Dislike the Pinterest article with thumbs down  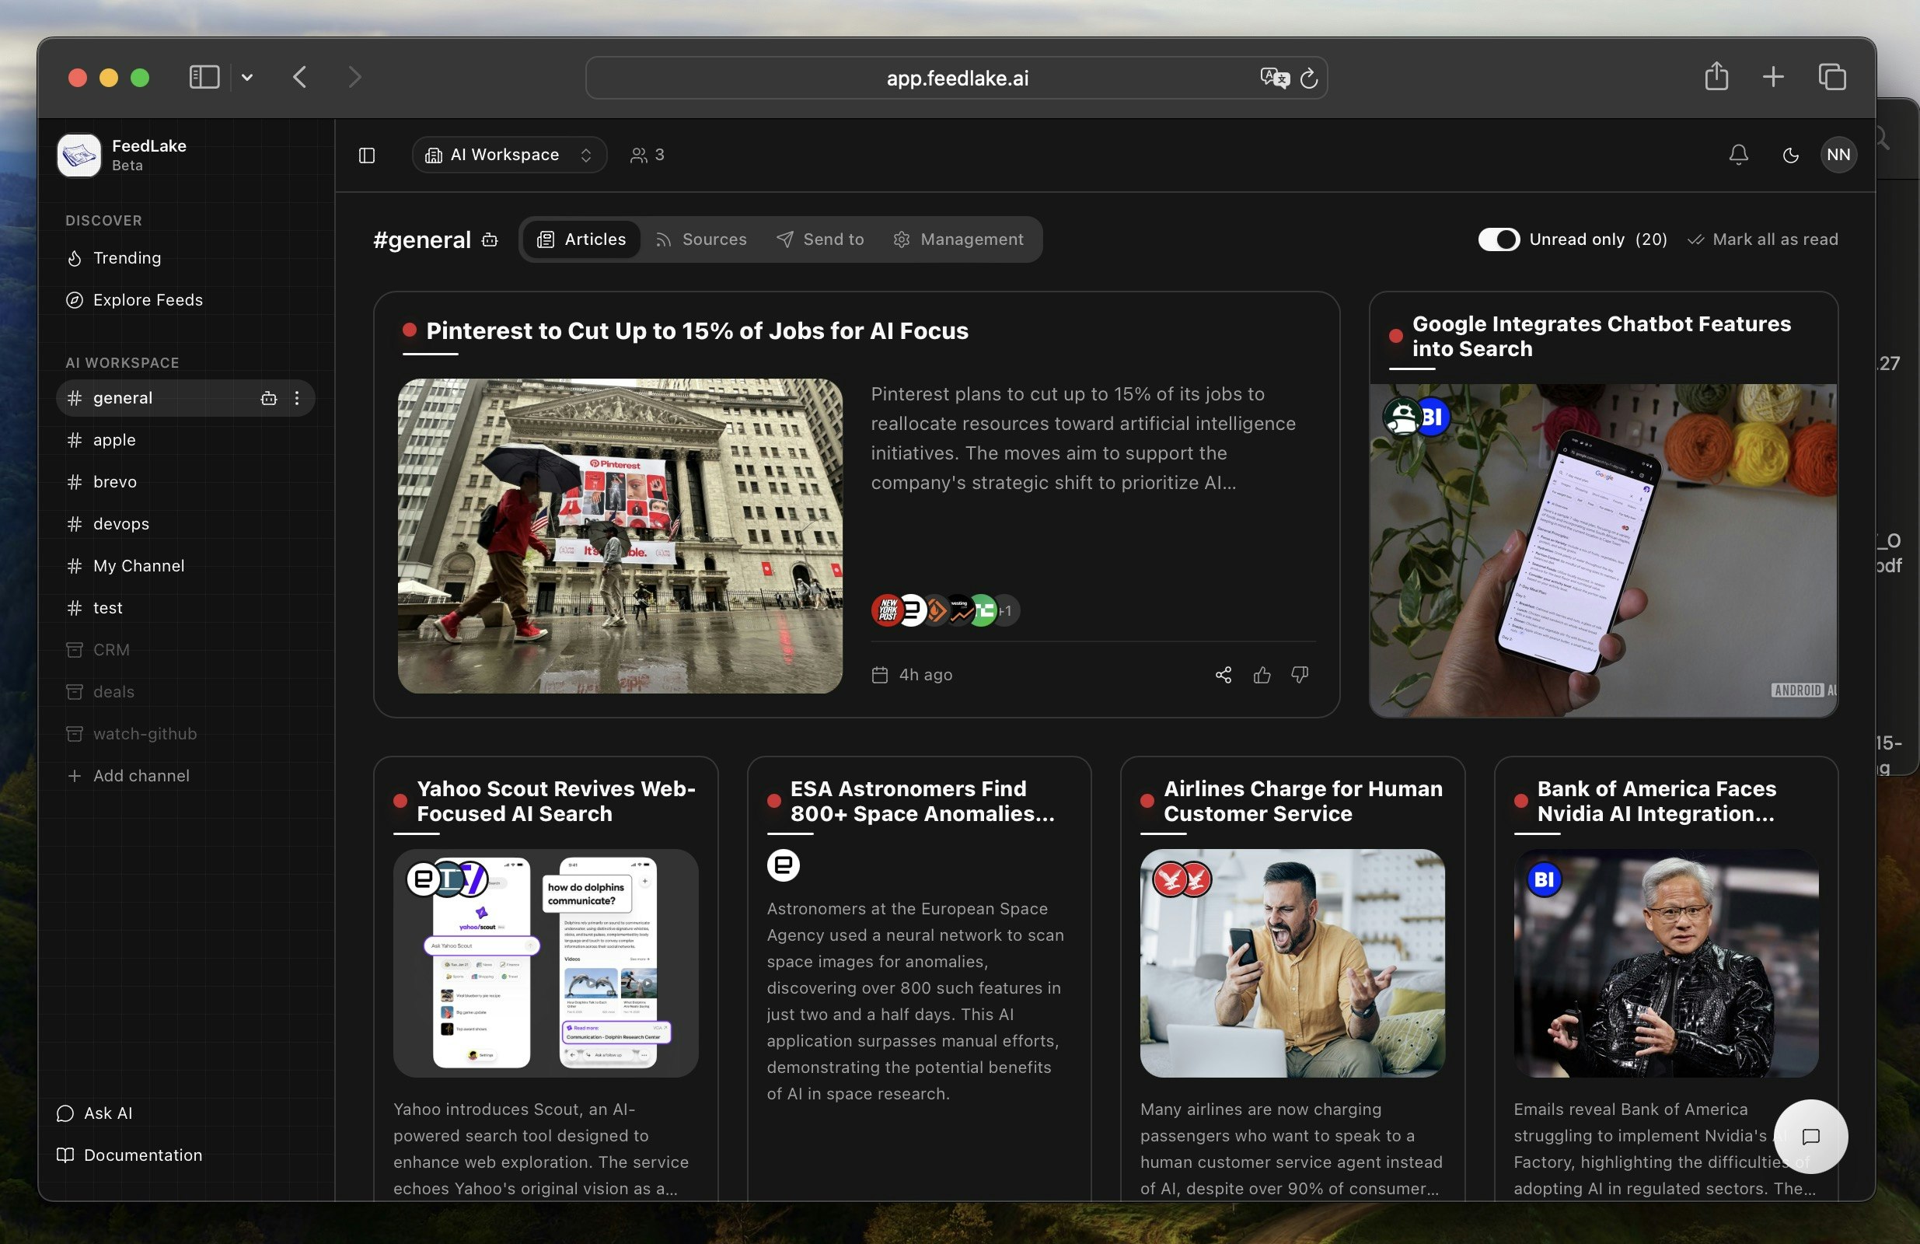pos(1300,674)
